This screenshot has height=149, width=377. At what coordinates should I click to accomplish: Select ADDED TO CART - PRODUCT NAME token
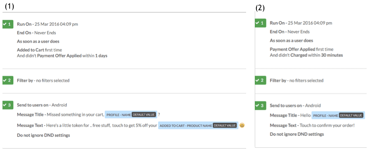(x=186, y=126)
